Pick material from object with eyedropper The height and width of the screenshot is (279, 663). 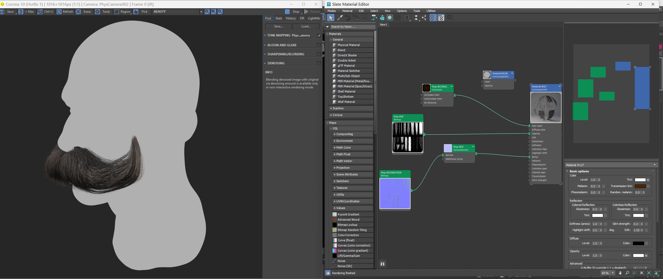pos(340,18)
